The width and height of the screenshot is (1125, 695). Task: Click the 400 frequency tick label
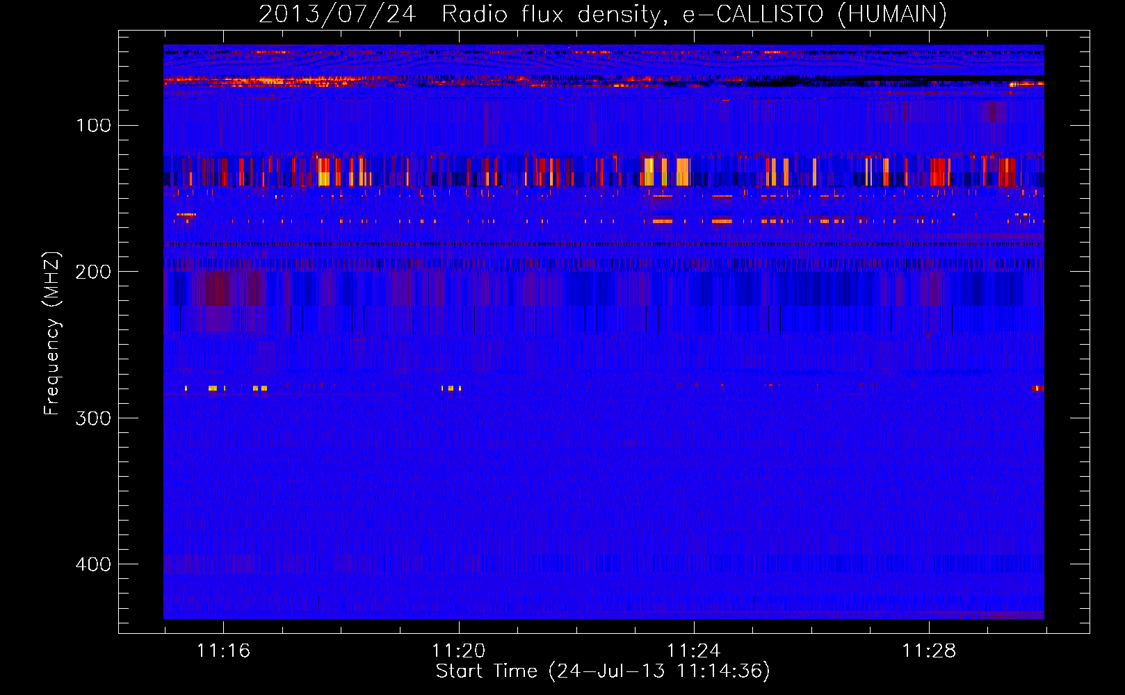point(93,564)
